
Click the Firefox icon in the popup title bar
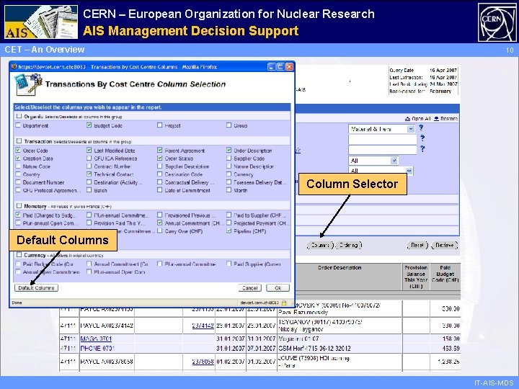(x=14, y=66)
